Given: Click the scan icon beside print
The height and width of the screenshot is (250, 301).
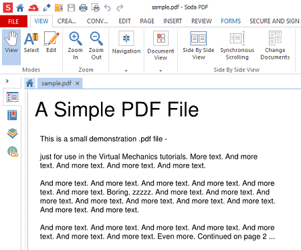Looking at the screenshot, I should click(x=96, y=8).
